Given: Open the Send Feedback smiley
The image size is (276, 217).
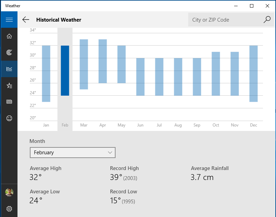Looking at the screenshot, I should pos(9,118).
